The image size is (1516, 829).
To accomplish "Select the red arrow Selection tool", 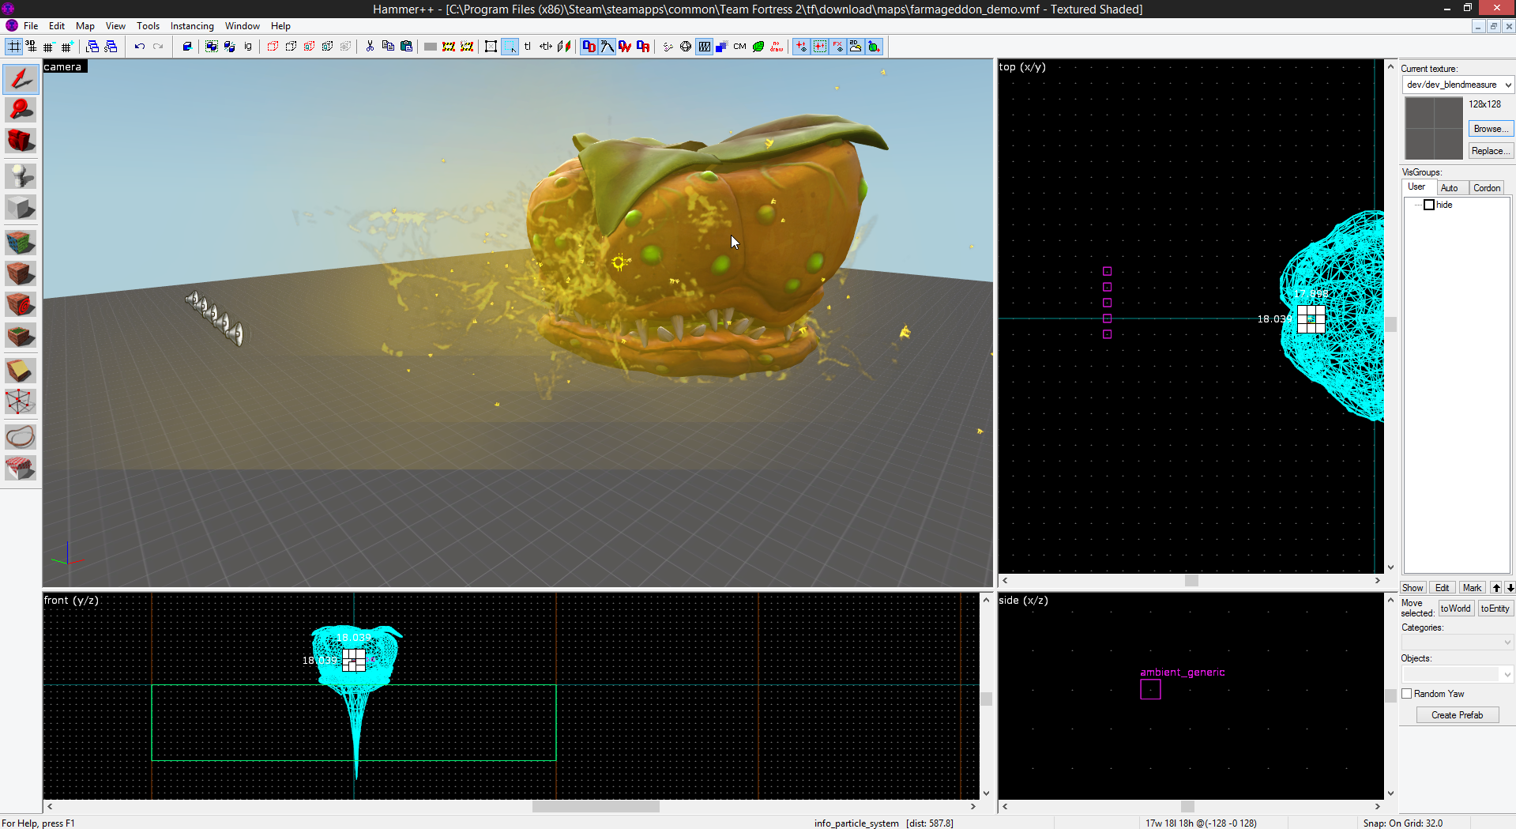I will tap(21, 79).
